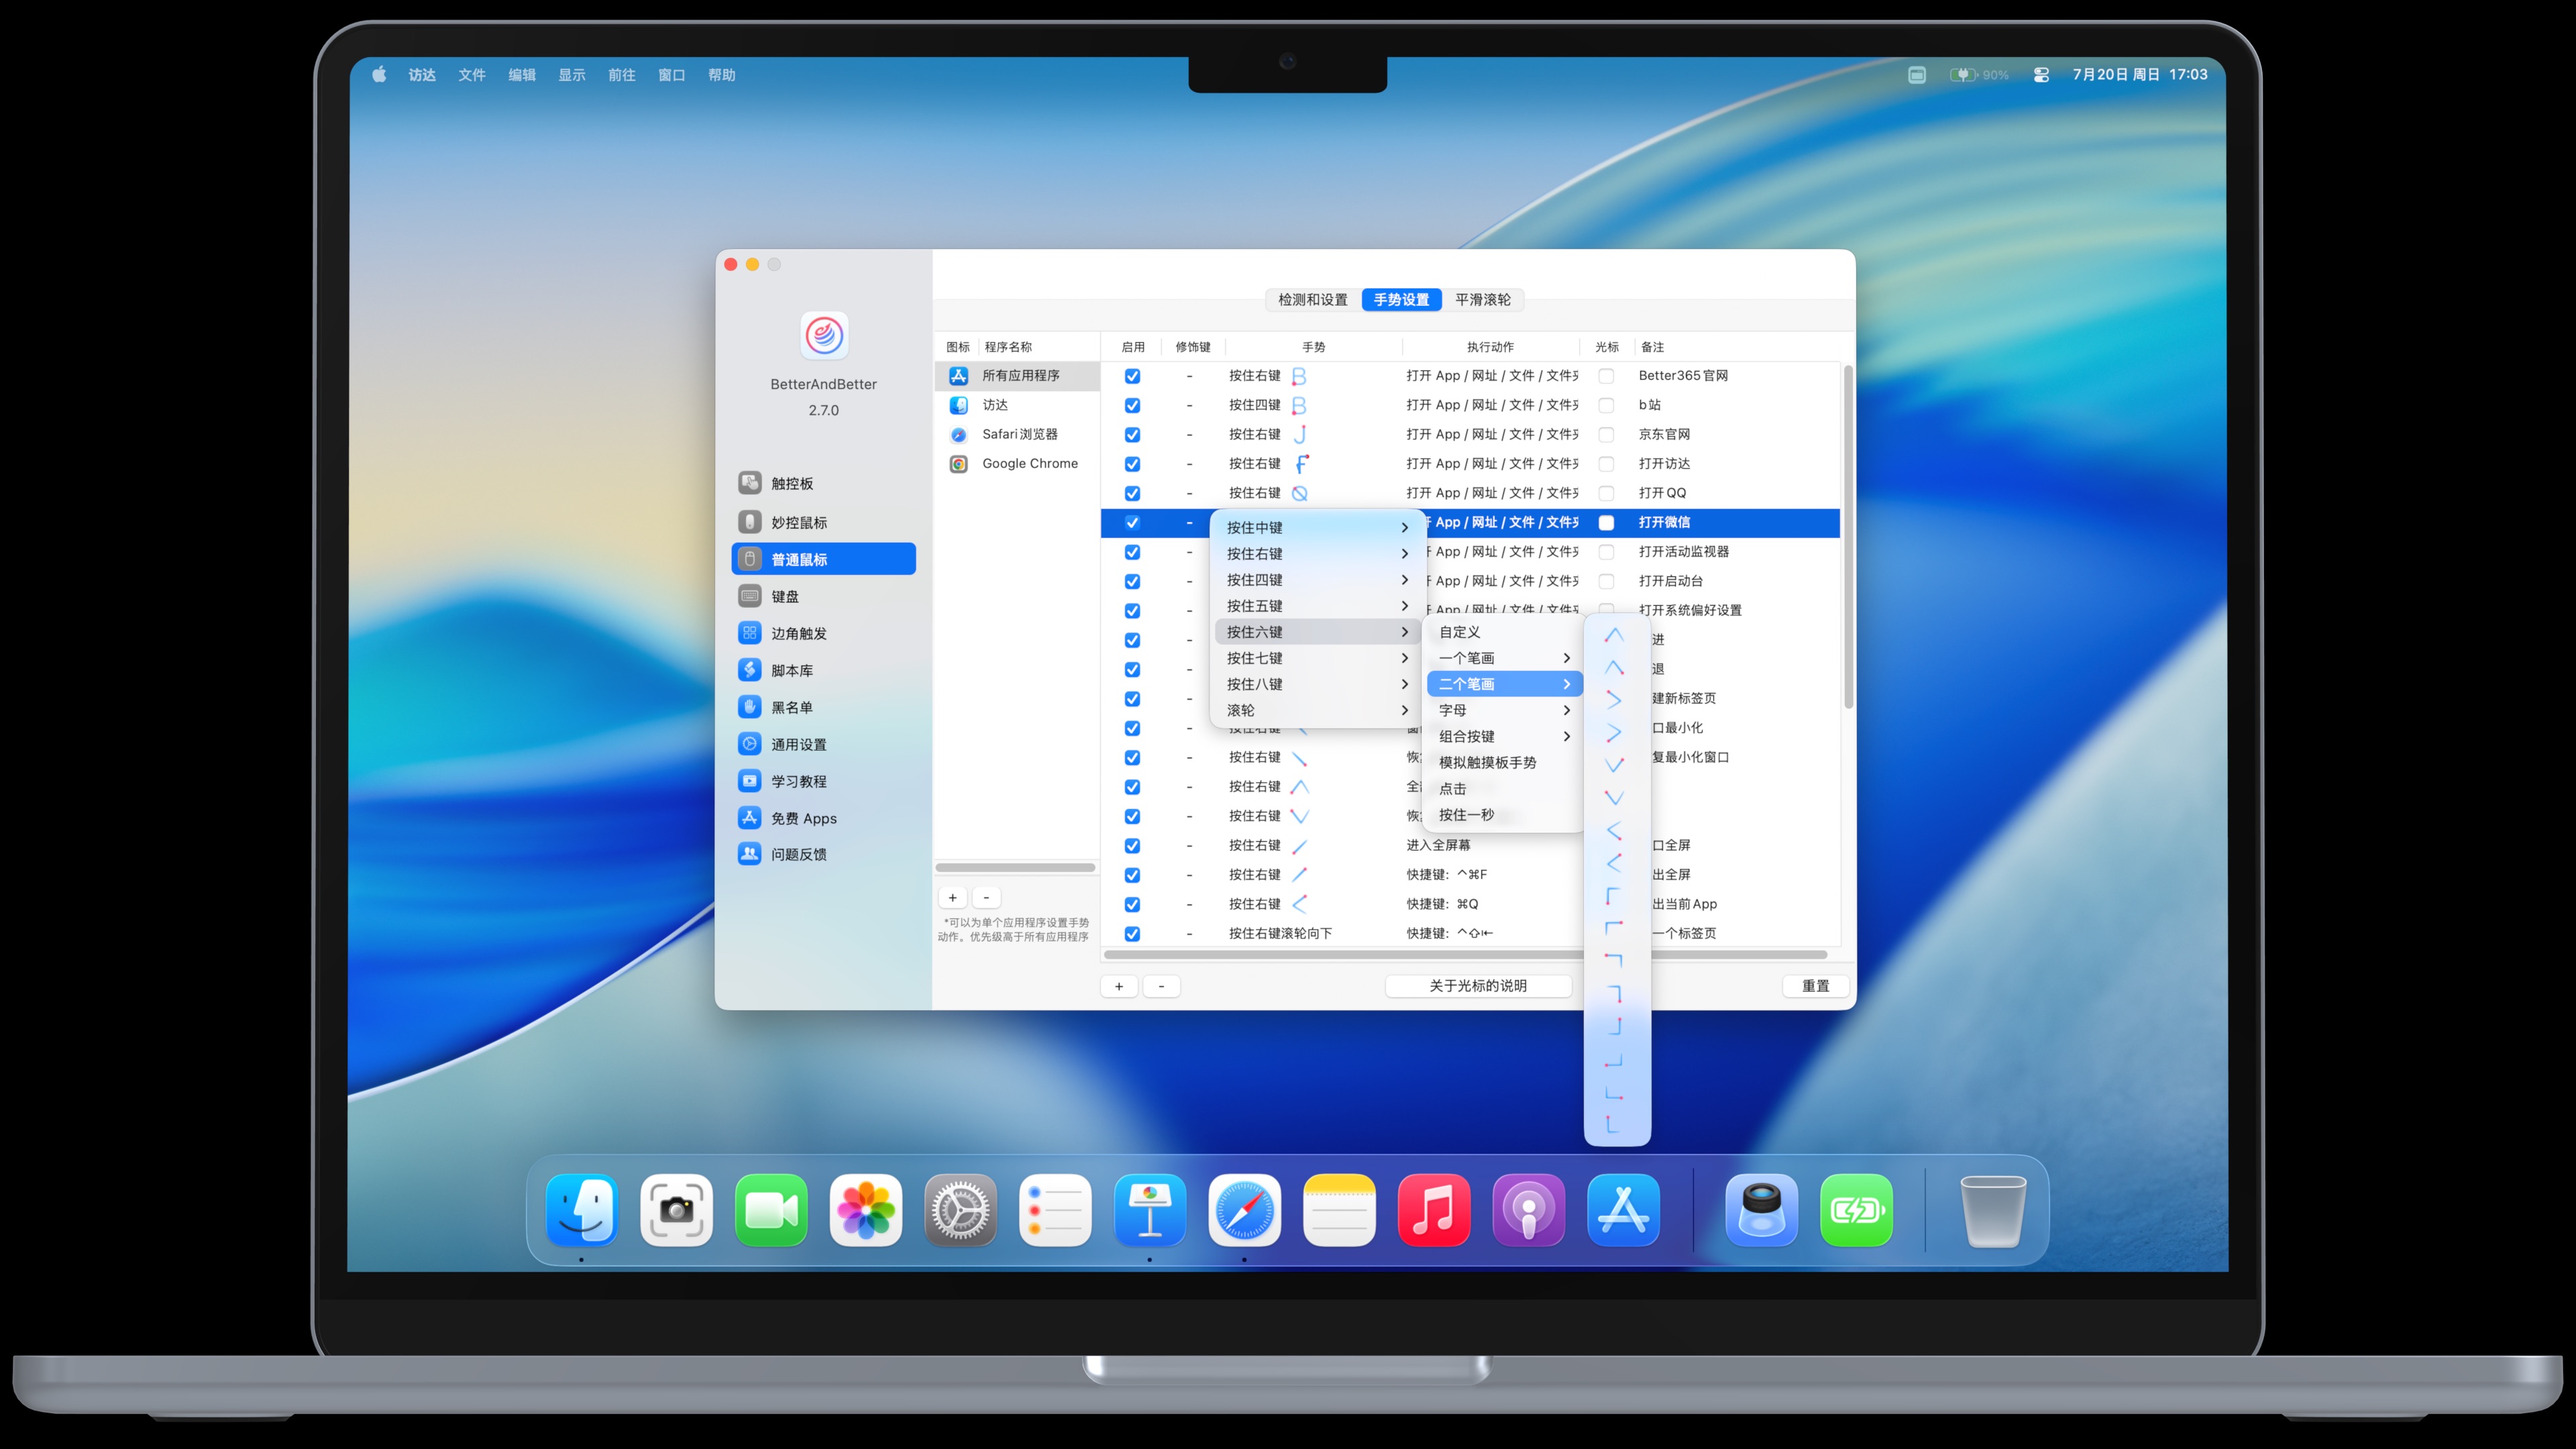The image size is (2576, 1449).
Task: Open 学习教程 in the sidebar
Action: [798, 781]
